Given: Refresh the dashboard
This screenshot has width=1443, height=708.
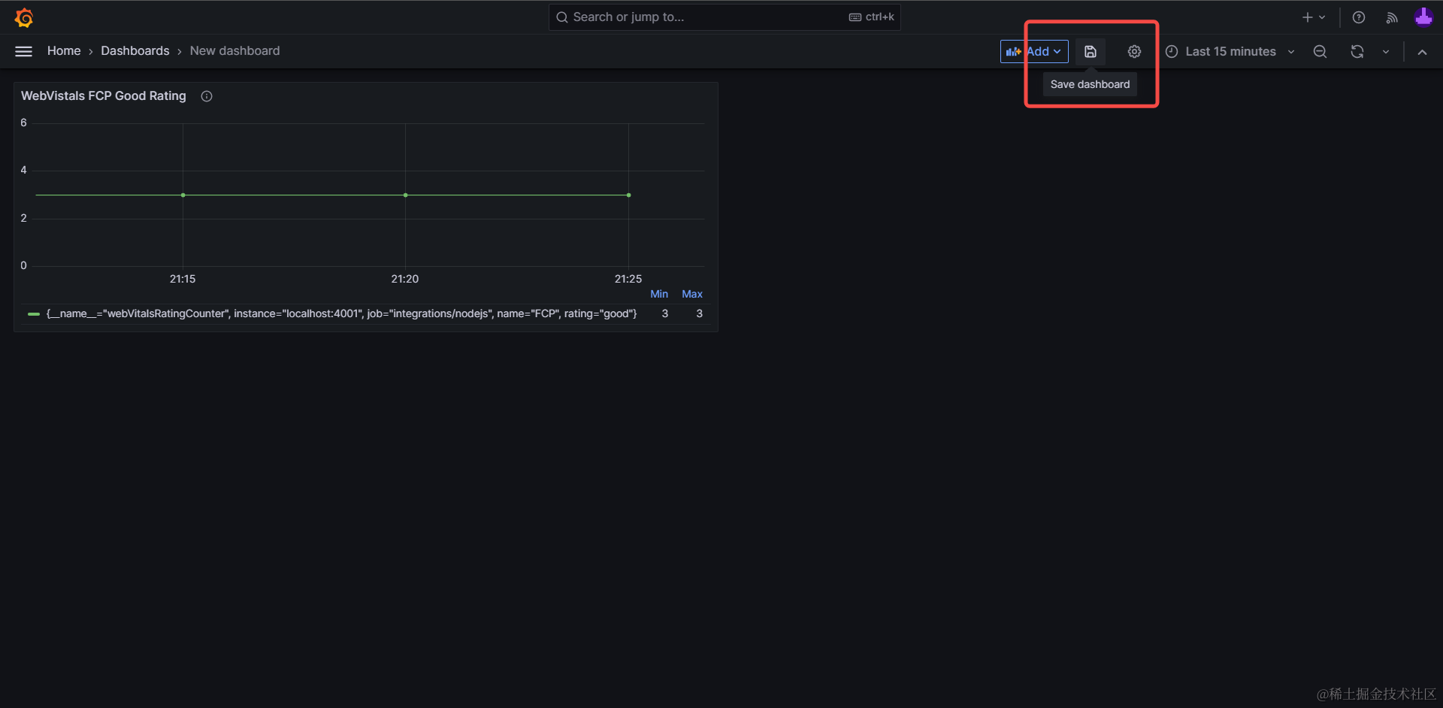Looking at the screenshot, I should (1357, 52).
